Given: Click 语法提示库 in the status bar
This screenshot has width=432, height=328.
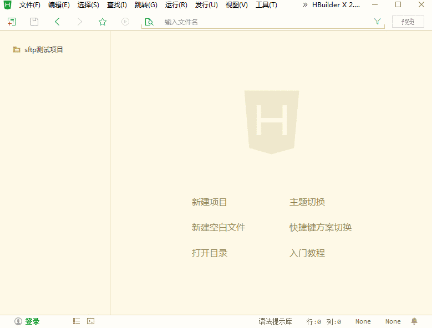Looking at the screenshot, I should [x=275, y=321].
